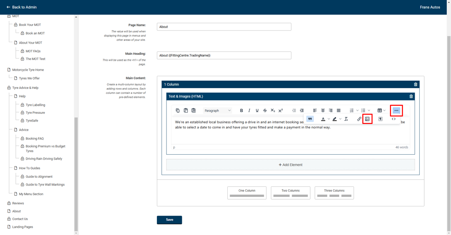Open the source code view icon
This screenshot has height=235, width=451.
[x=394, y=119]
